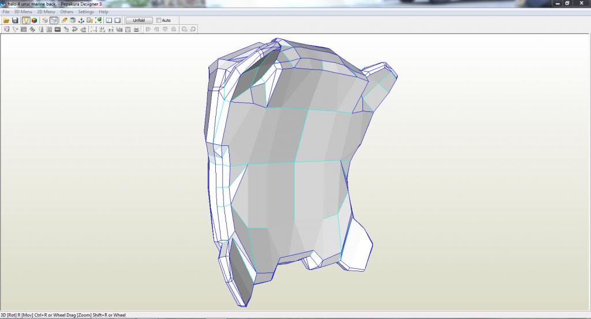Click the rotate clockwise circular icon at toolbar end
Screen dimensions: 591x319
pos(193,29)
